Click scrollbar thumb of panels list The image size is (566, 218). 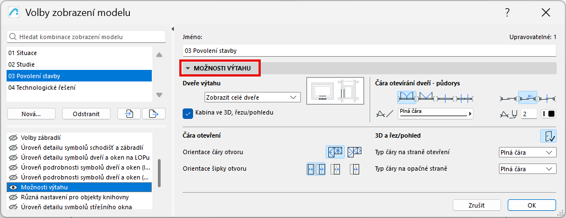click(x=159, y=173)
